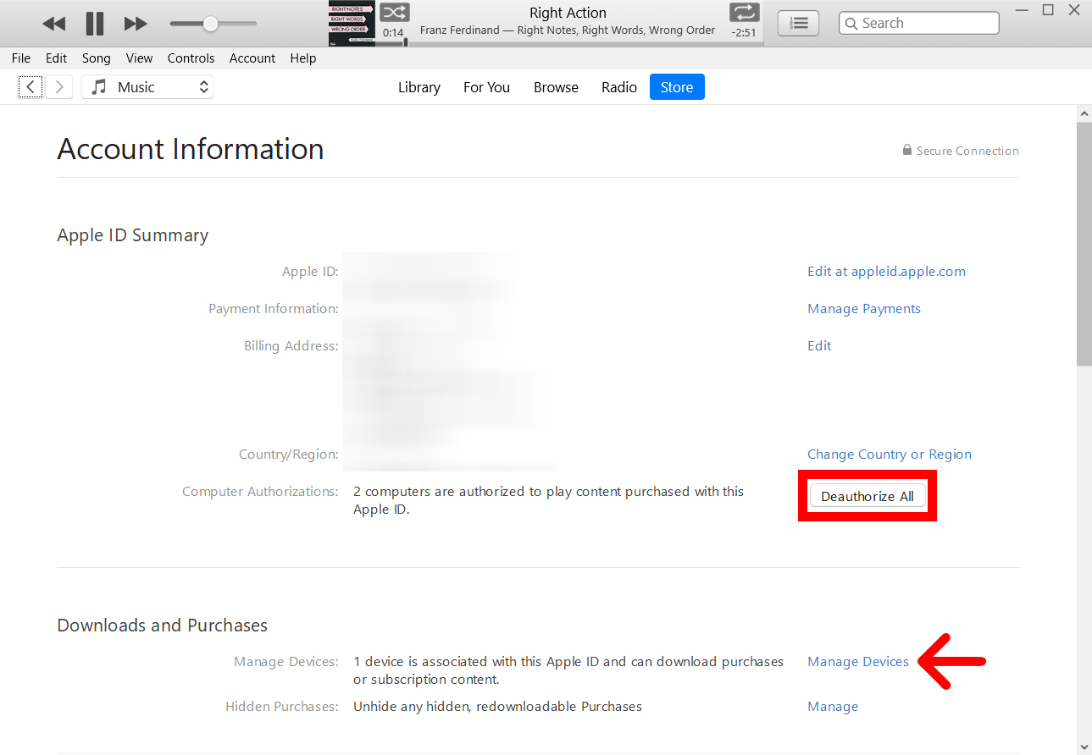This screenshot has width=1092, height=755.
Task: Click the Apple ID Summary heading
Action: (x=133, y=235)
